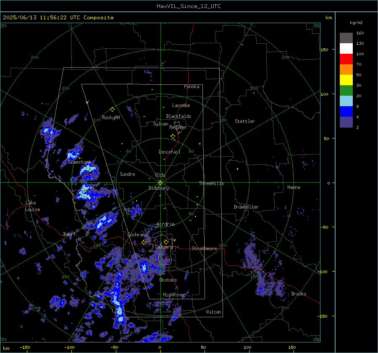Click the Strathmore city label
This screenshot has width=378, height=353.
[x=204, y=248]
